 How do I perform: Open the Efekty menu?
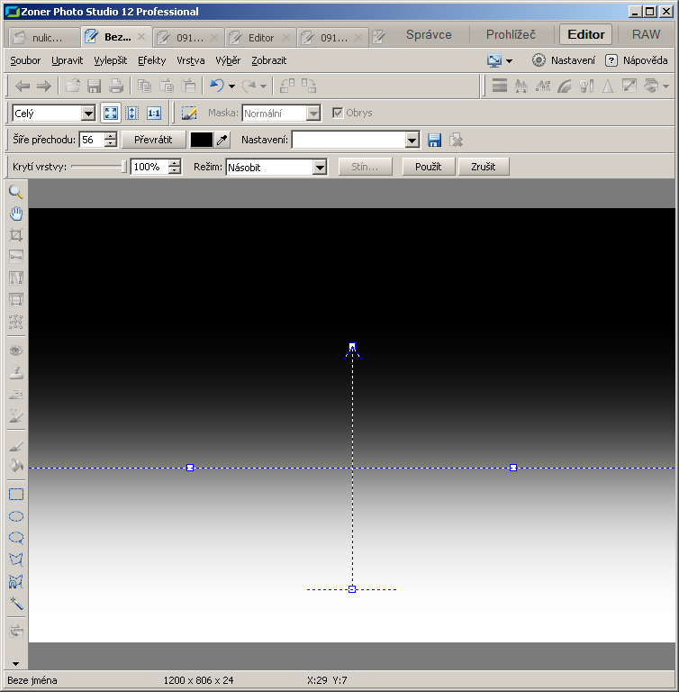click(151, 60)
